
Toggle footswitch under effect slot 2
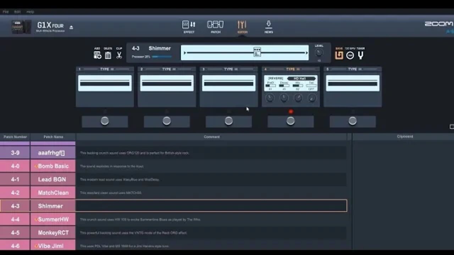pyautogui.click(x=167, y=121)
